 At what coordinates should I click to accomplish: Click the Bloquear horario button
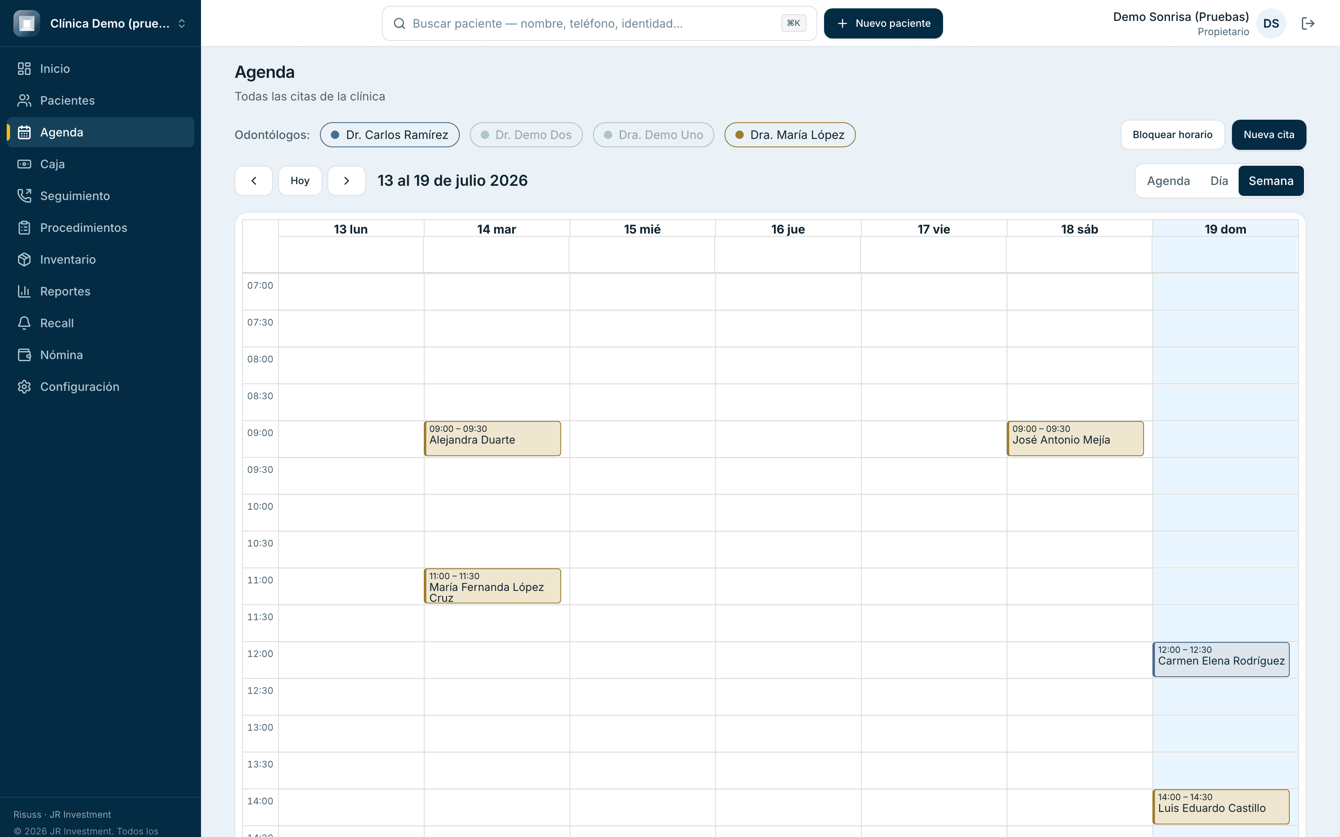[1172, 135]
